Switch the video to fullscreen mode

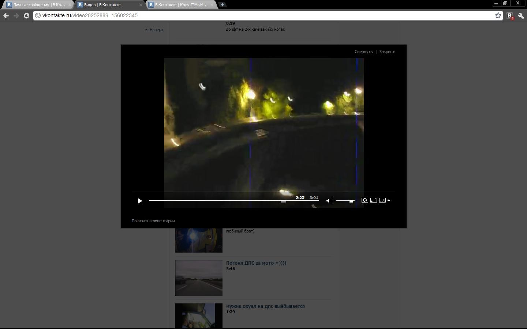click(374, 200)
